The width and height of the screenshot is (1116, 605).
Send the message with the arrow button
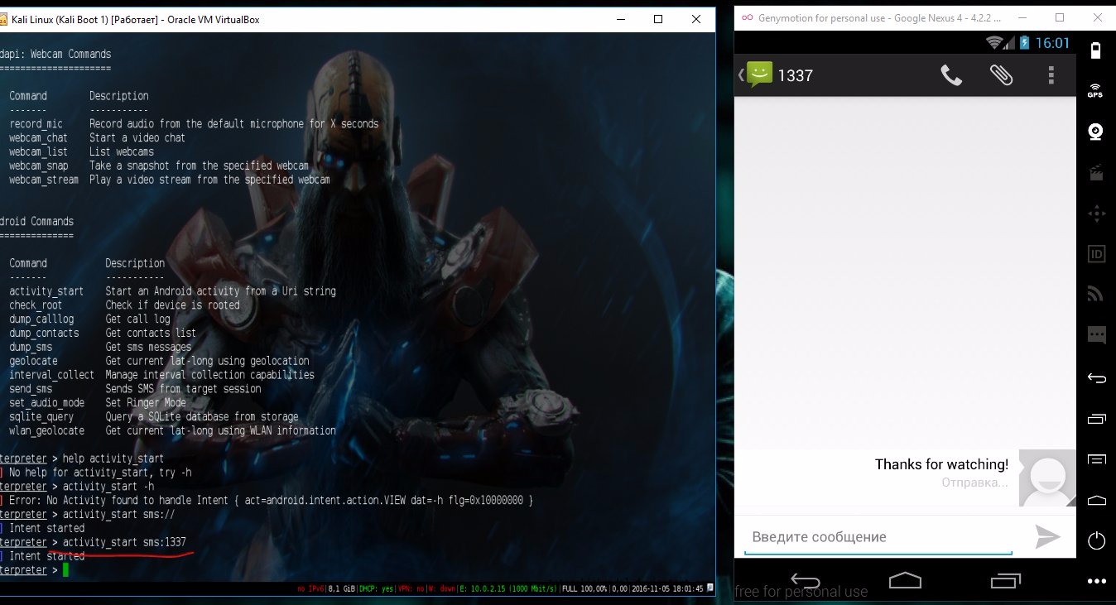point(1047,537)
